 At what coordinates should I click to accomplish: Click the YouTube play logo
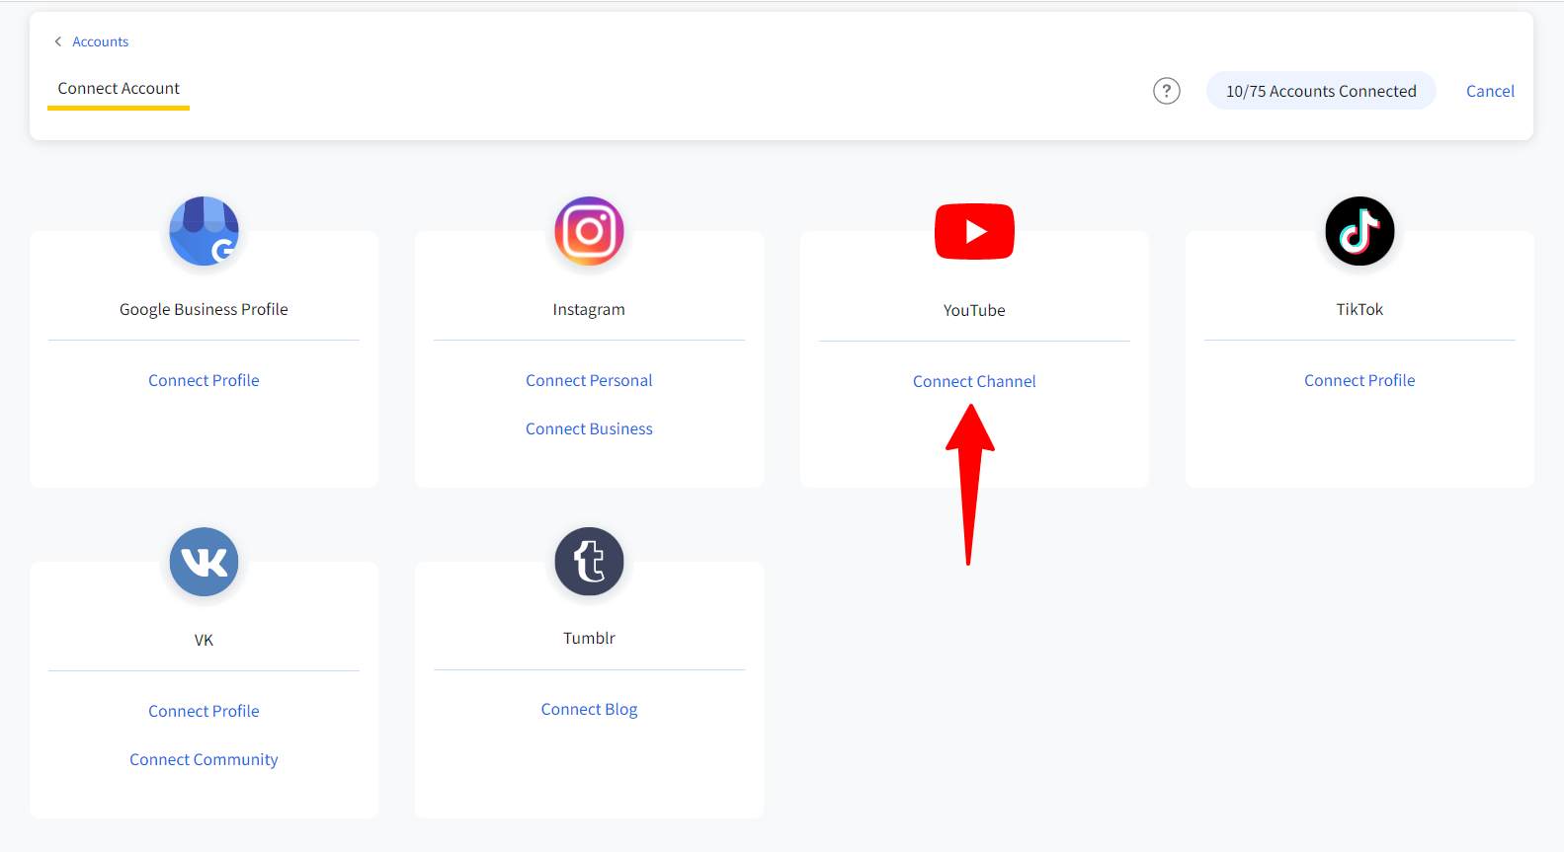point(974,231)
